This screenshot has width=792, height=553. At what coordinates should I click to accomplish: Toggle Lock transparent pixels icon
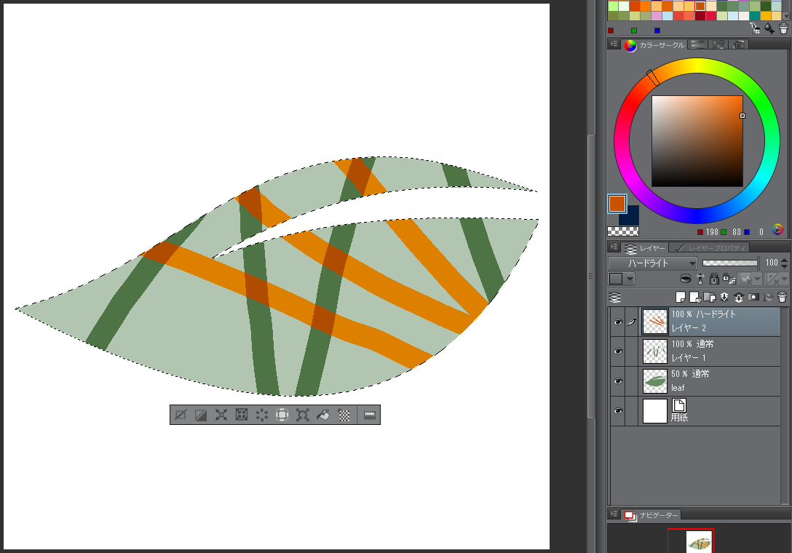click(729, 279)
